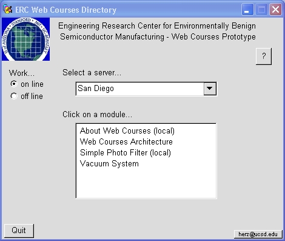
Task: Open the Web Courses Architecture module
Action: [x=126, y=141]
